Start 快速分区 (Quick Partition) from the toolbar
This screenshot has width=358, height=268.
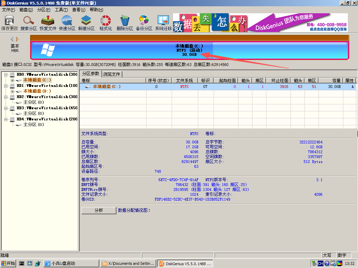click(x=67, y=23)
